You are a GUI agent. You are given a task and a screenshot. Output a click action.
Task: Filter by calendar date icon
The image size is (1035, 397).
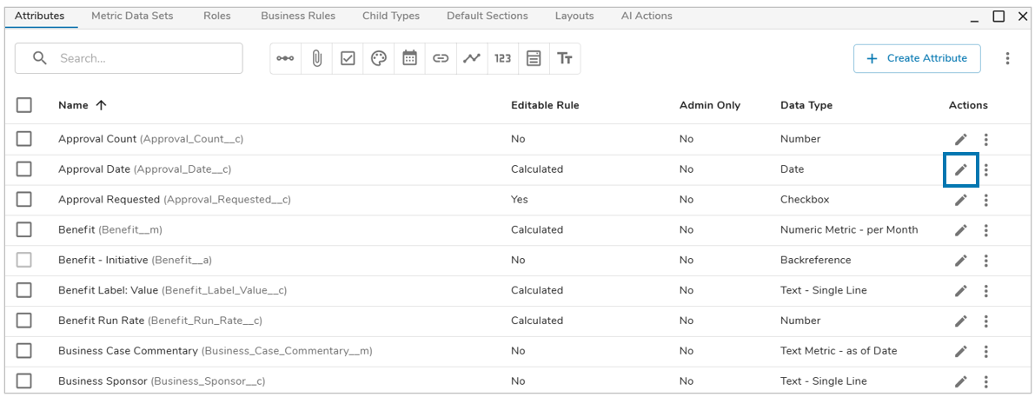click(x=410, y=58)
